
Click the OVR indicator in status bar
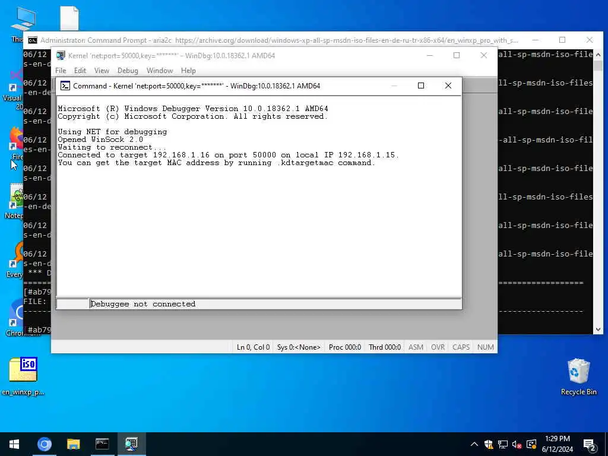pos(438,347)
